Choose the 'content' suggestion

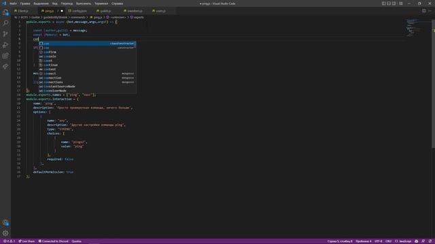pos(88,69)
